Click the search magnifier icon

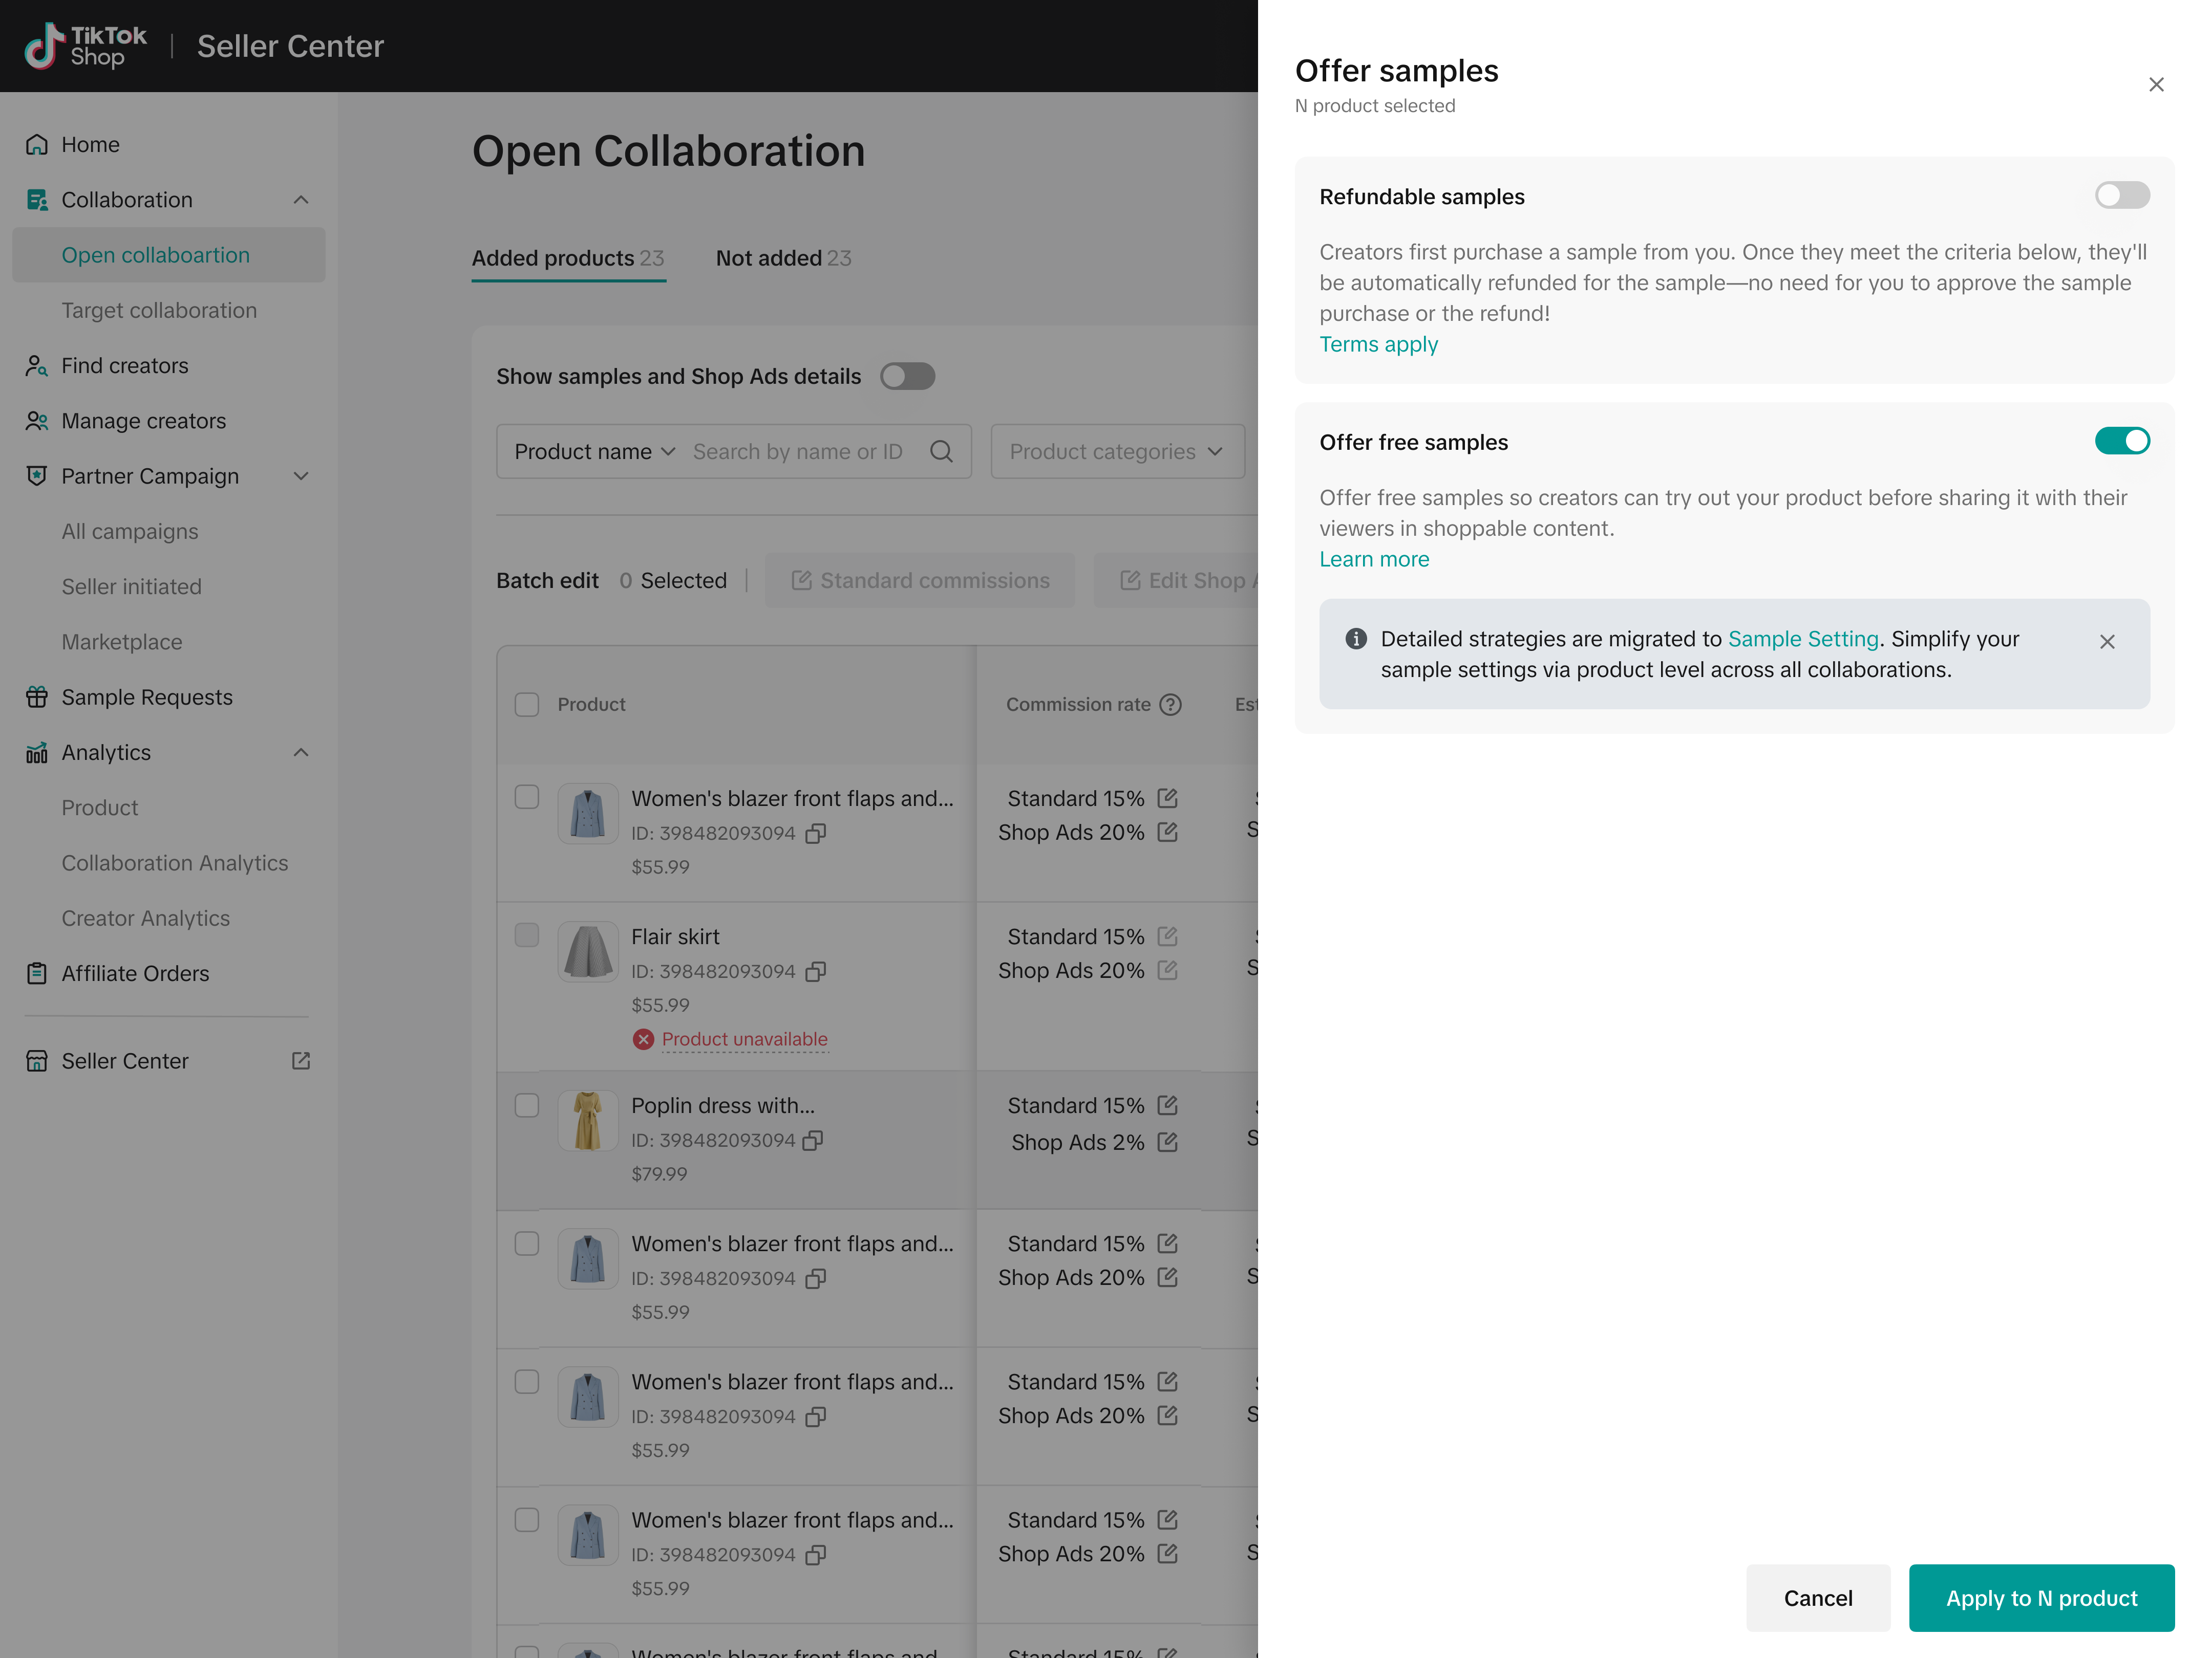coord(941,452)
